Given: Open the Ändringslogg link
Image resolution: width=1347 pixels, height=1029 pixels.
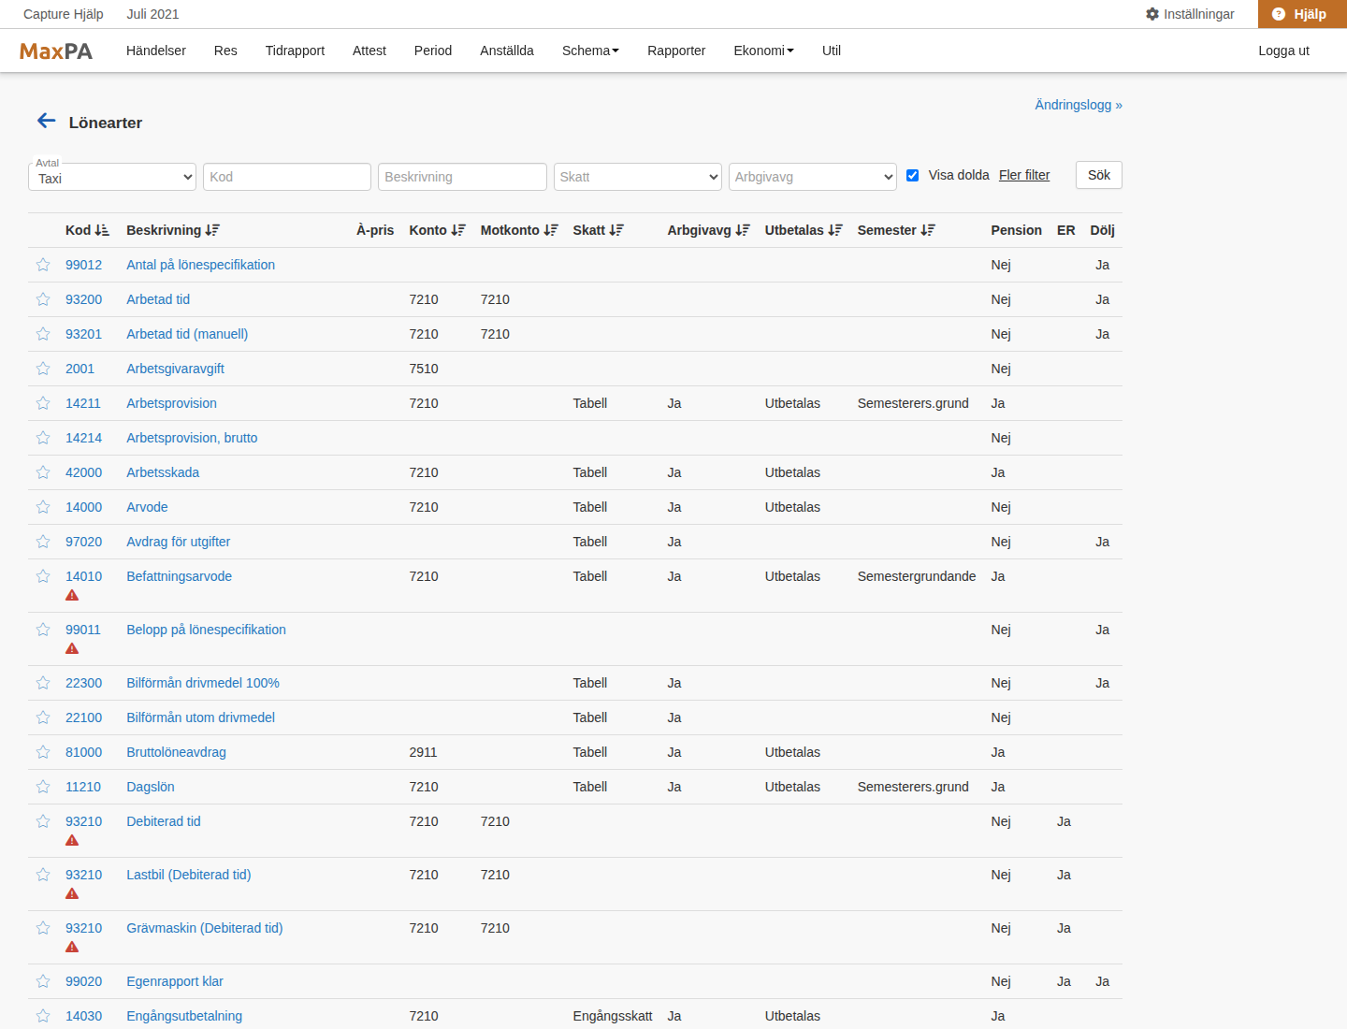Looking at the screenshot, I should pos(1079,105).
